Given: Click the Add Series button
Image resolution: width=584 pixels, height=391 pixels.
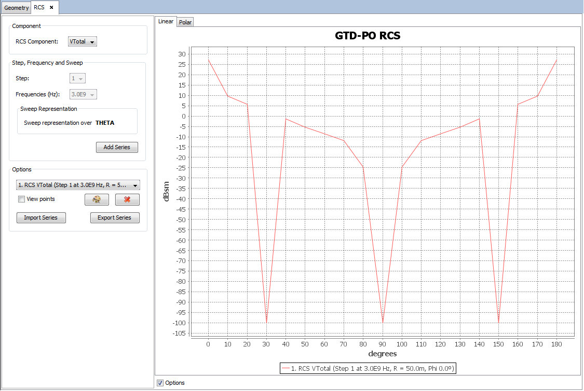Looking at the screenshot, I should point(117,147).
